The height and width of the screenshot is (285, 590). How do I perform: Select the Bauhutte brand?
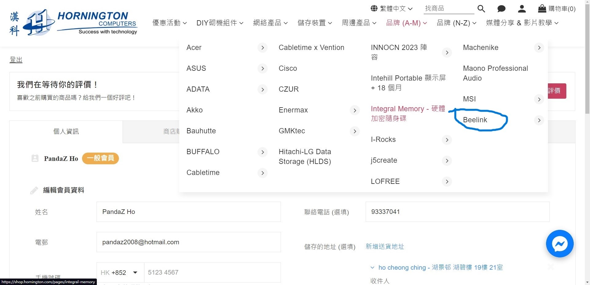201,131
